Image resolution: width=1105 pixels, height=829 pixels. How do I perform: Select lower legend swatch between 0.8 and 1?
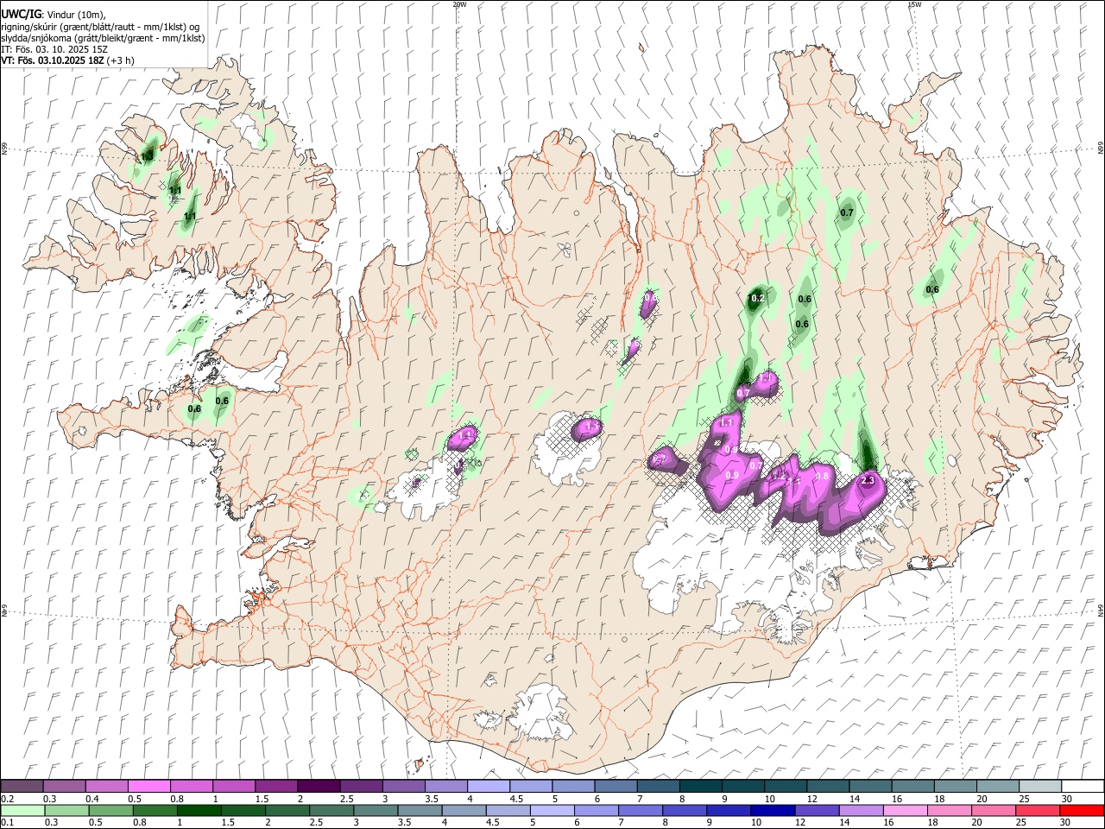point(155,810)
